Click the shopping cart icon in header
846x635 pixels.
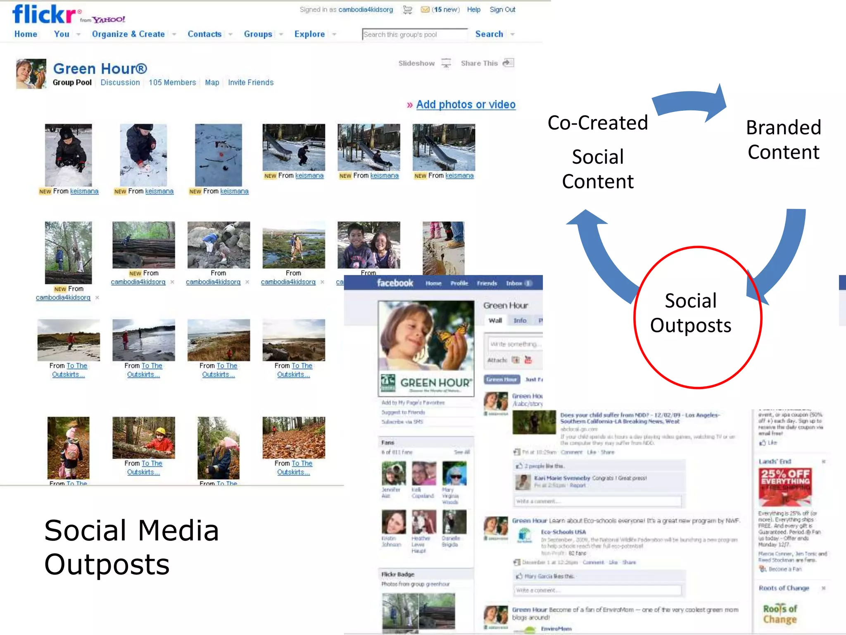tap(407, 10)
